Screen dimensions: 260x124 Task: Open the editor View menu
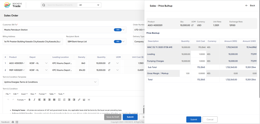[33, 94]
